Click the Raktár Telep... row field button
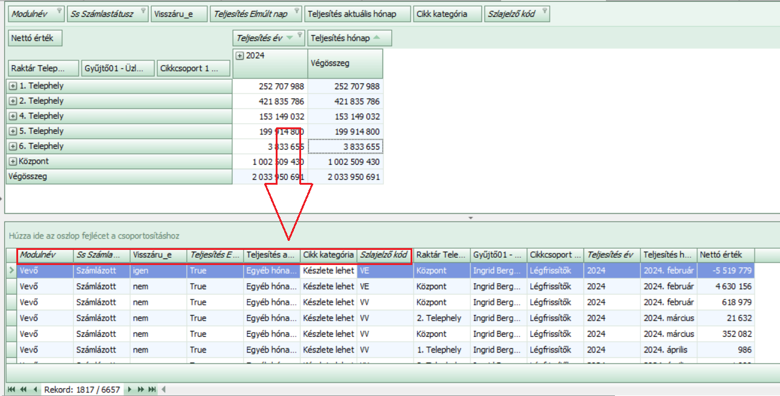The image size is (780, 396). coord(44,68)
